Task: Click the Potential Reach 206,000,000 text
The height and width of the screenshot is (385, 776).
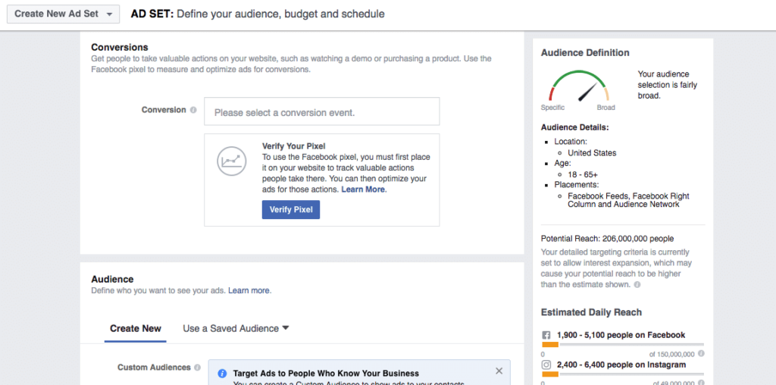Action: pos(607,239)
